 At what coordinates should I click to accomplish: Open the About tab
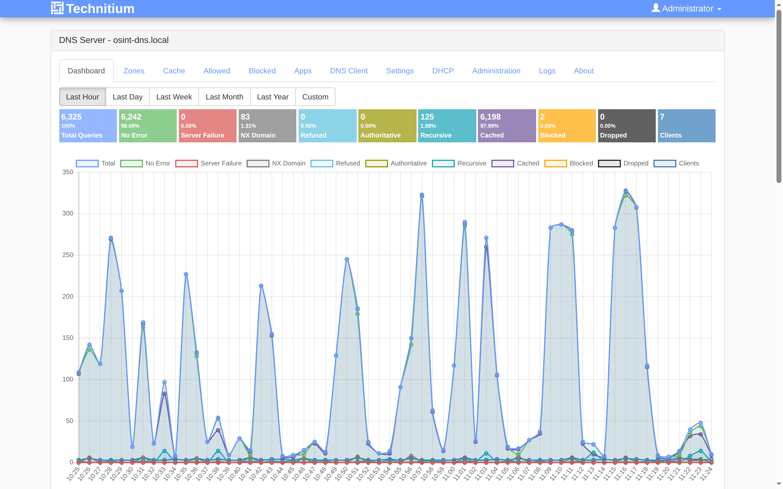click(584, 71)
